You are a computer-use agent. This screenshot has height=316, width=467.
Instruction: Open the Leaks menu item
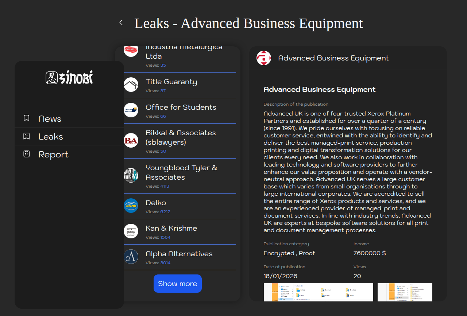click(51, 137)
